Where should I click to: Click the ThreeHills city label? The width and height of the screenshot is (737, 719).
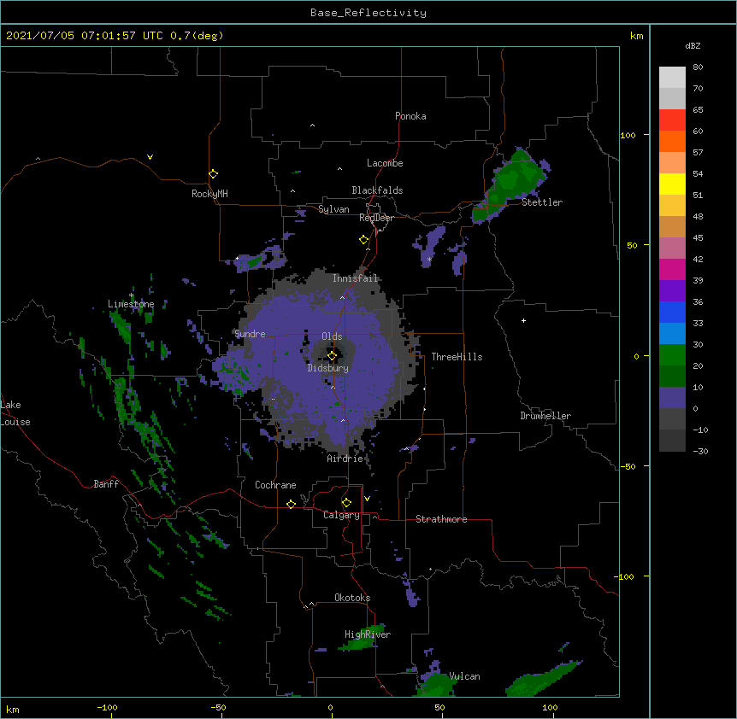click(457, 357)
